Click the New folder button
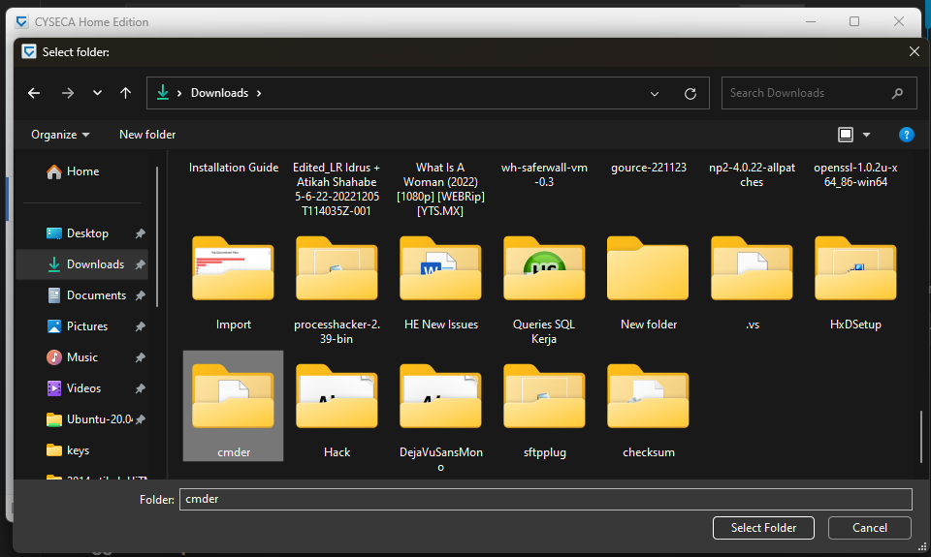The image size is (931, 557). (147, 135)
